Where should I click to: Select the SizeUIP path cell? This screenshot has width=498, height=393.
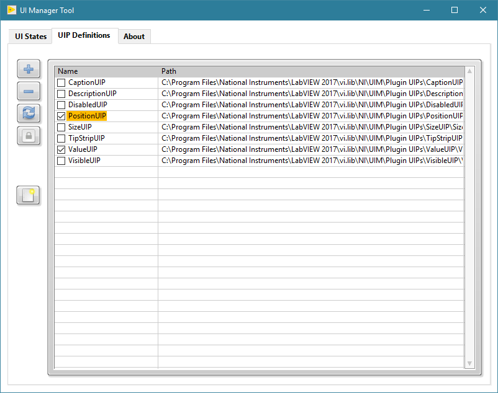pos(310,127)
